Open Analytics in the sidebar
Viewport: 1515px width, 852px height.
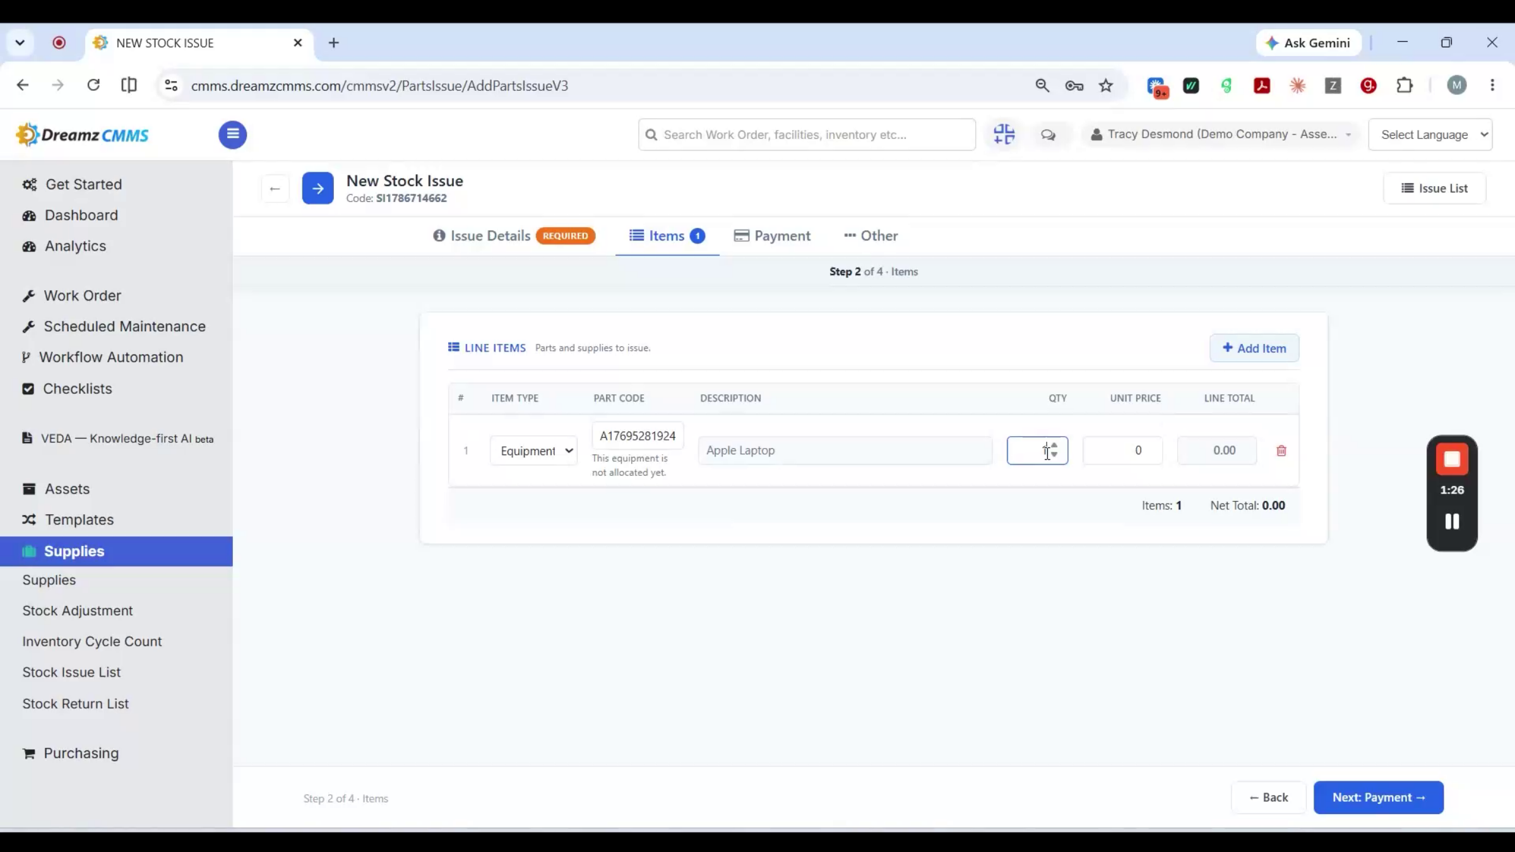pos(64,246)
